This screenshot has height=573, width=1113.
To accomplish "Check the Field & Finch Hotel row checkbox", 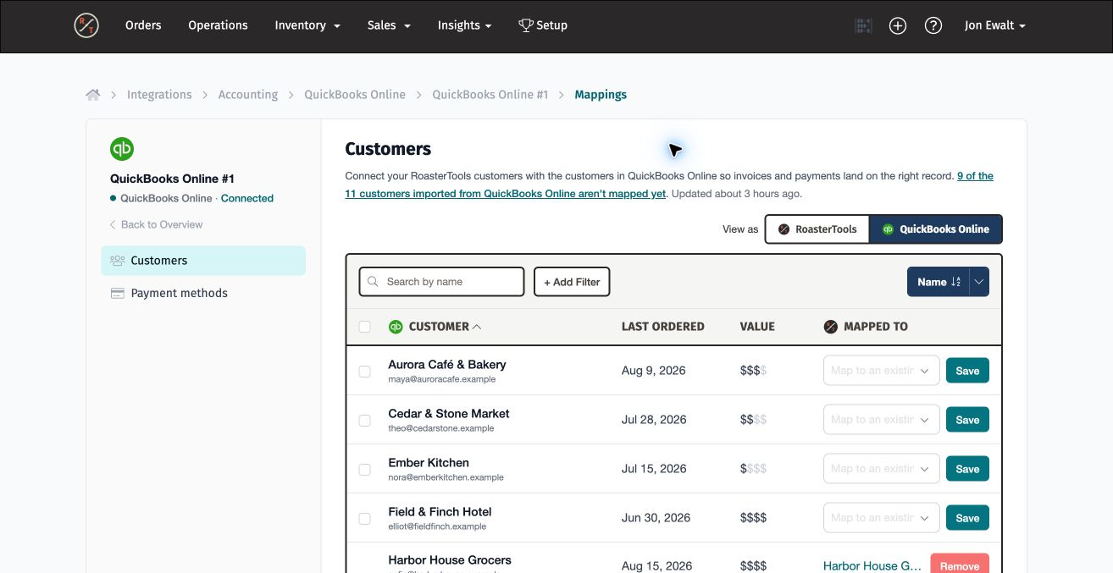I will click(x=364, y=518).
